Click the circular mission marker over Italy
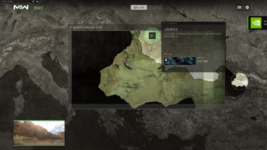267x150 pixels. (32, 53)
